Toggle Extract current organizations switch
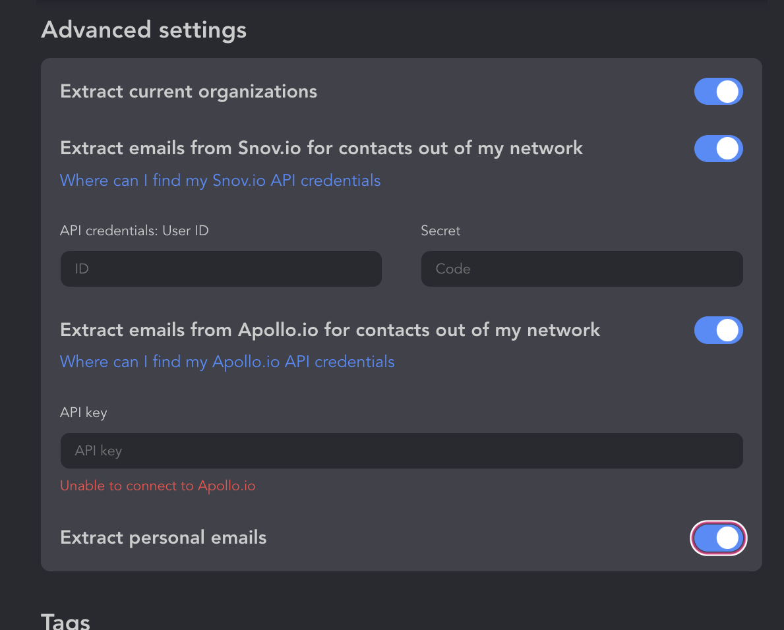The width and height of the screenshot is (784, 630). (x=718, y=92)
